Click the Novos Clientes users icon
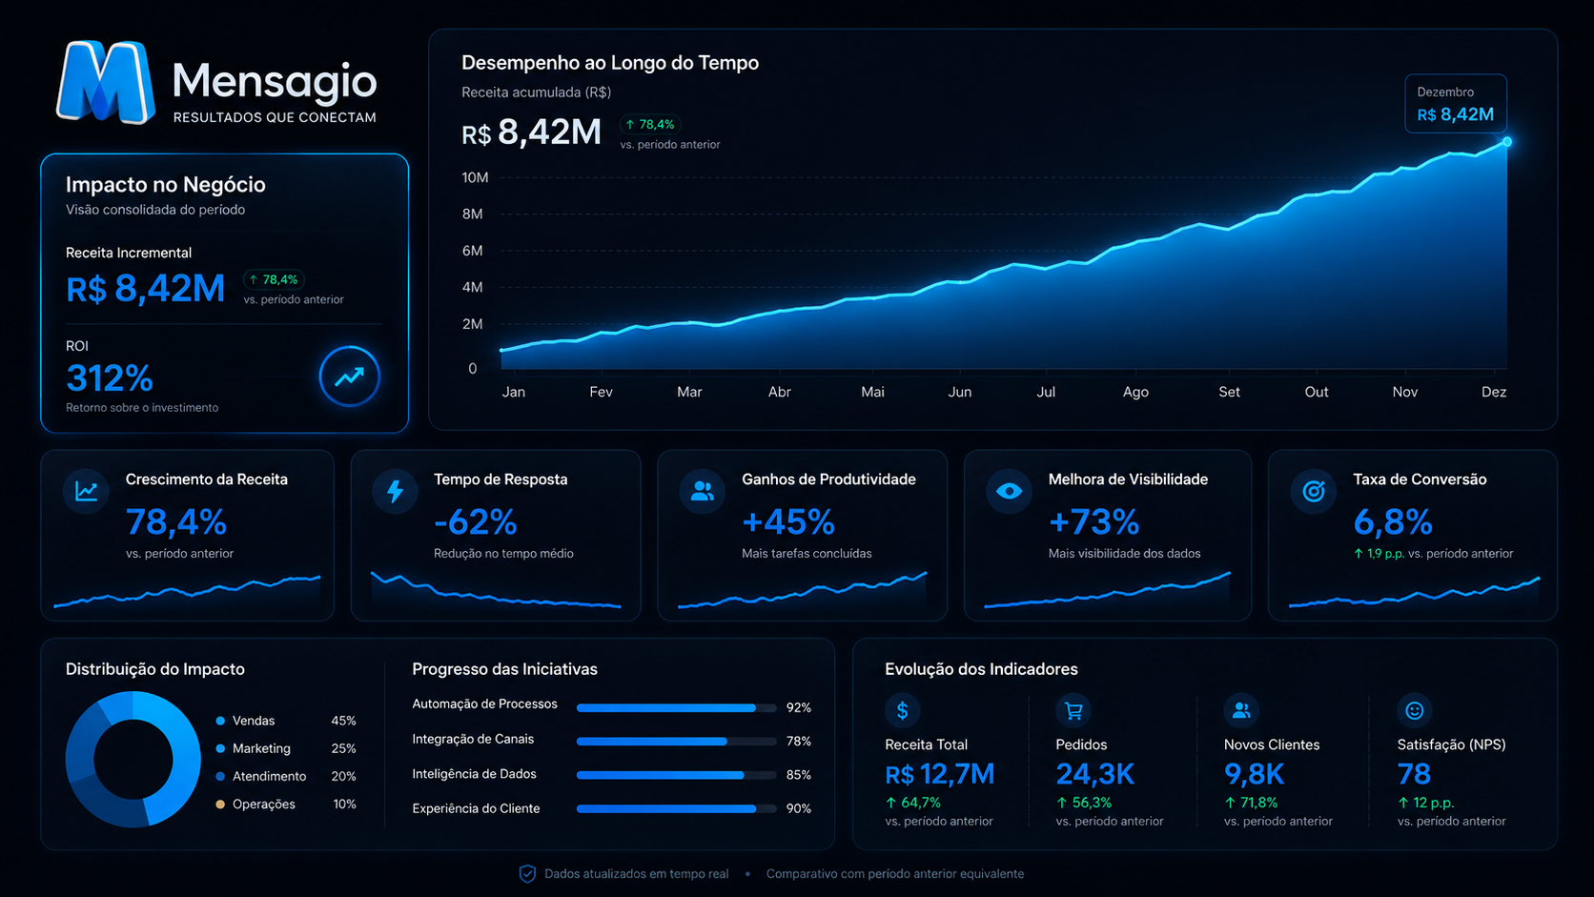This screenshot has height=897, width=1594. pyautogui.click(x=1241, y=710)
